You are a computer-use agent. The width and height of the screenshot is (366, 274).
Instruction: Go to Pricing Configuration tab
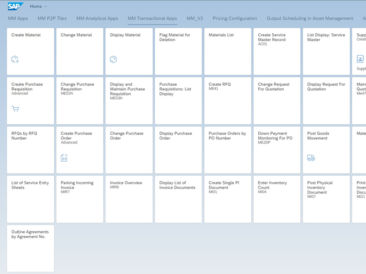tap(235, 18)
